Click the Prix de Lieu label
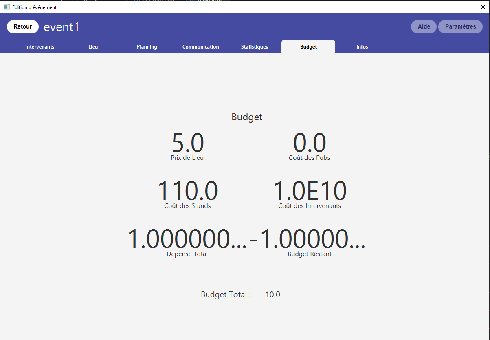The image size is (490, 340). (x=187, y=158)
